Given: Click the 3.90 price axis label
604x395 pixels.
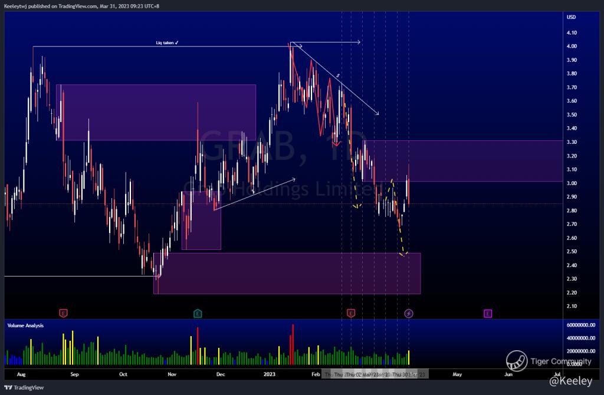Looking at the screenshot, I should tap(572, 60).
